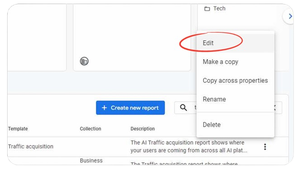Click the Template column header
298x171 pixels.
(x=18, y=129)
